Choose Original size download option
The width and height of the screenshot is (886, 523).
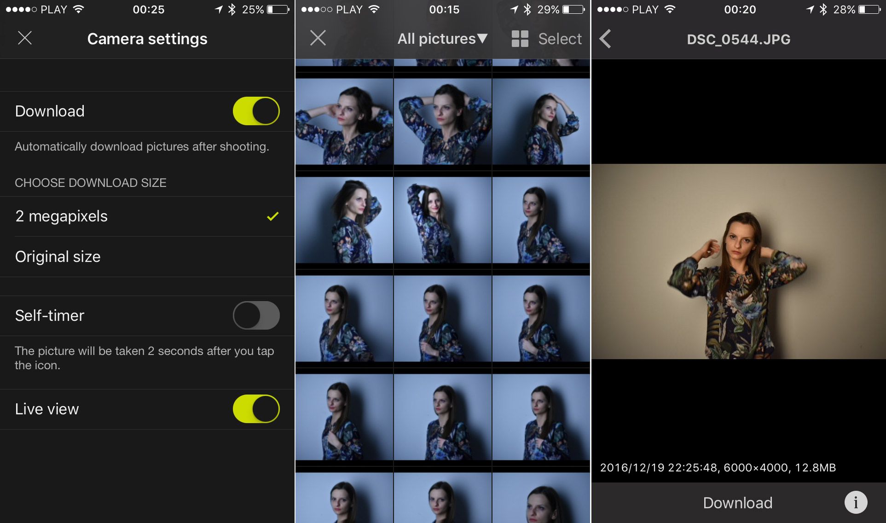pos(147,256)
